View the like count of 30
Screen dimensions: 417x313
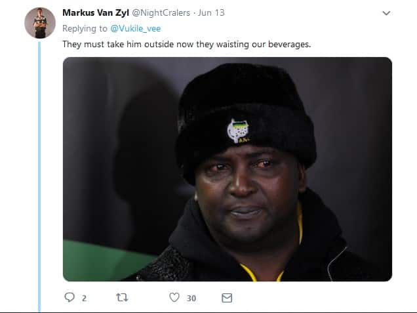(191, 298)
